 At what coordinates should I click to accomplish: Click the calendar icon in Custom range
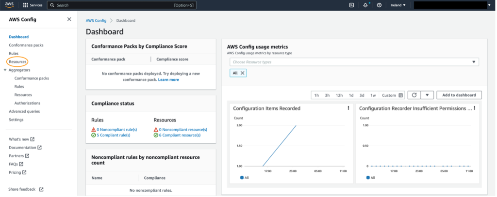[400, 95]
